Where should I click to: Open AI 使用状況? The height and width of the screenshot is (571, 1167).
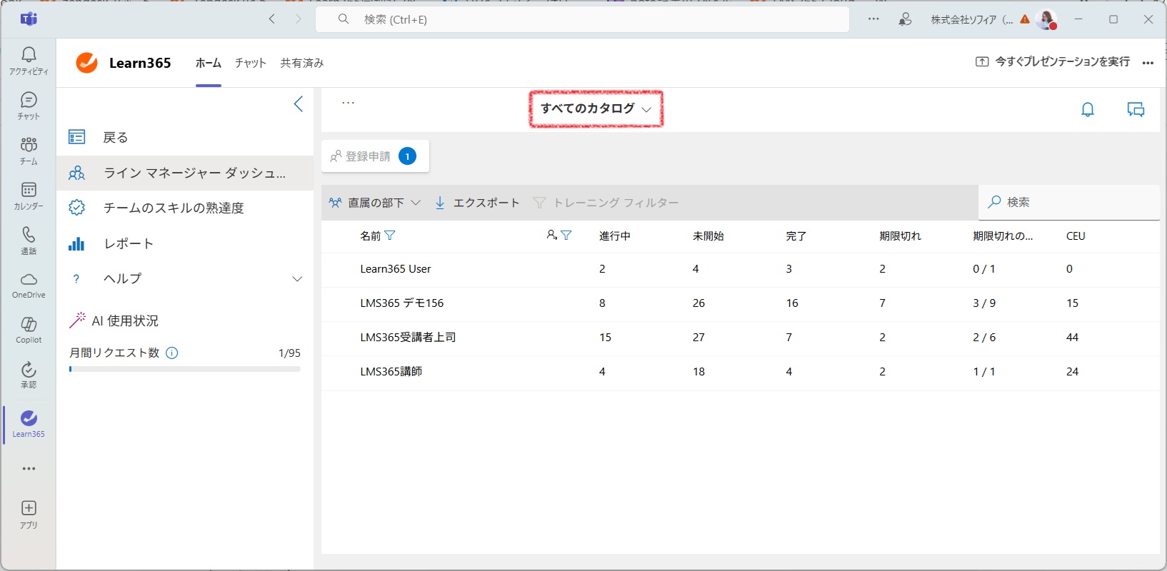coord(114,320)
